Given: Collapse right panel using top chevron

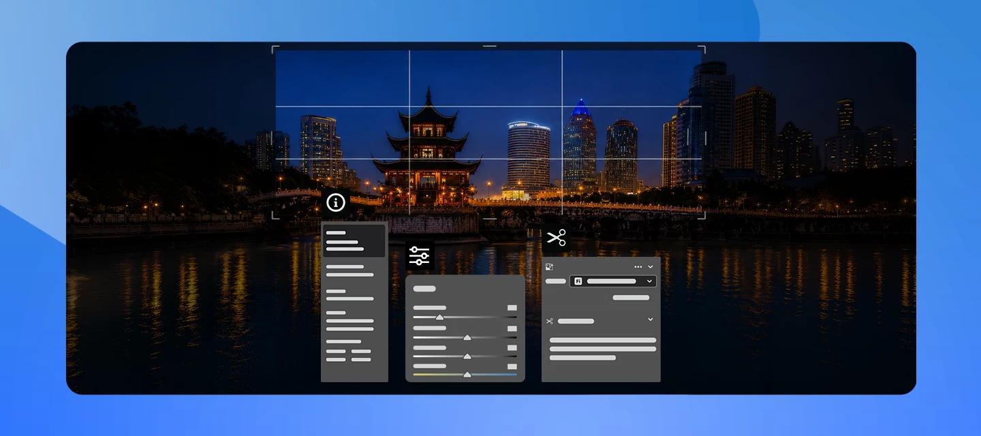Looking at the screenshot, I should pyautogui.click(x=650, y=267).
